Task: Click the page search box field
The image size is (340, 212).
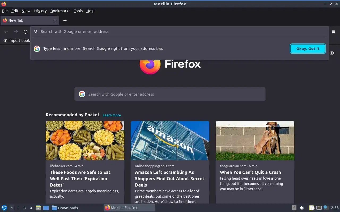Action: pos(170,94)
